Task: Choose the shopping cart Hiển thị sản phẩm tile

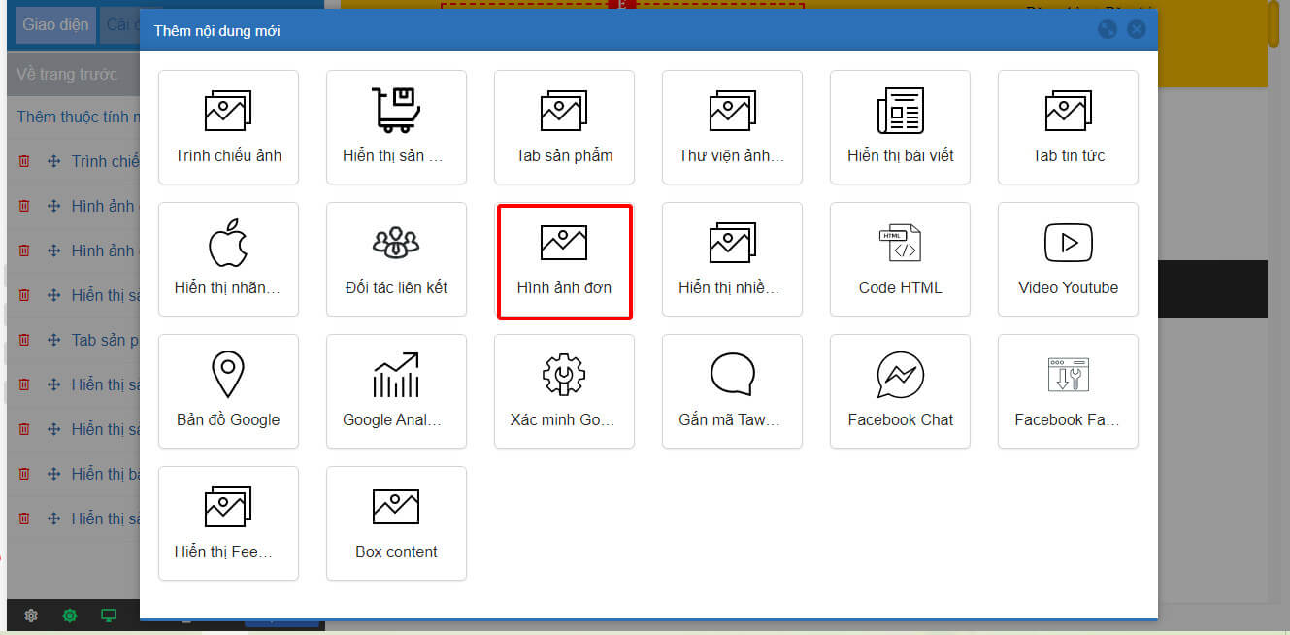Action: (x=396, y=126)
